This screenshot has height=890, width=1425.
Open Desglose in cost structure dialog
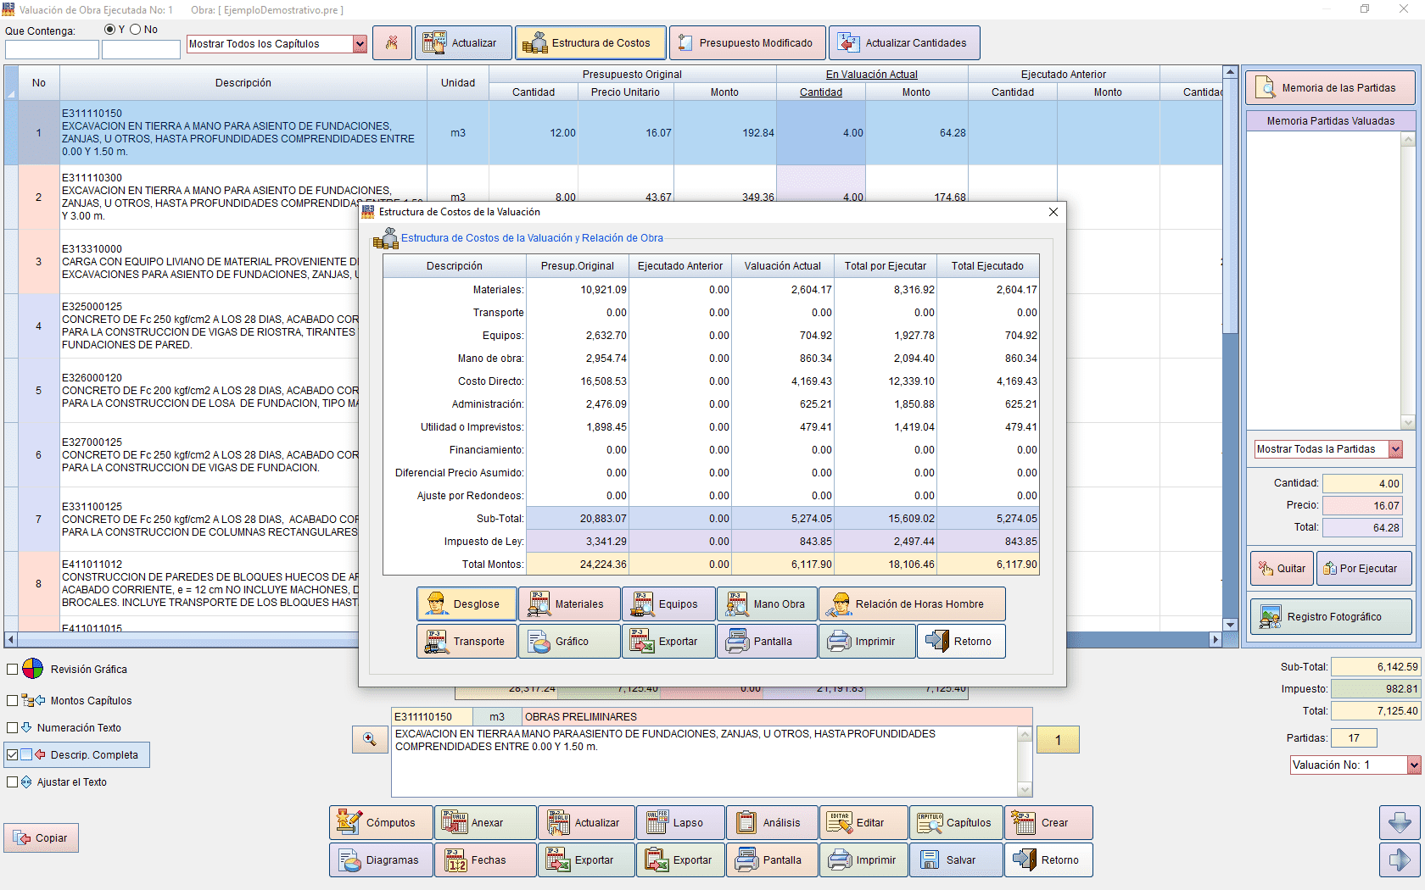coord(467,604)
